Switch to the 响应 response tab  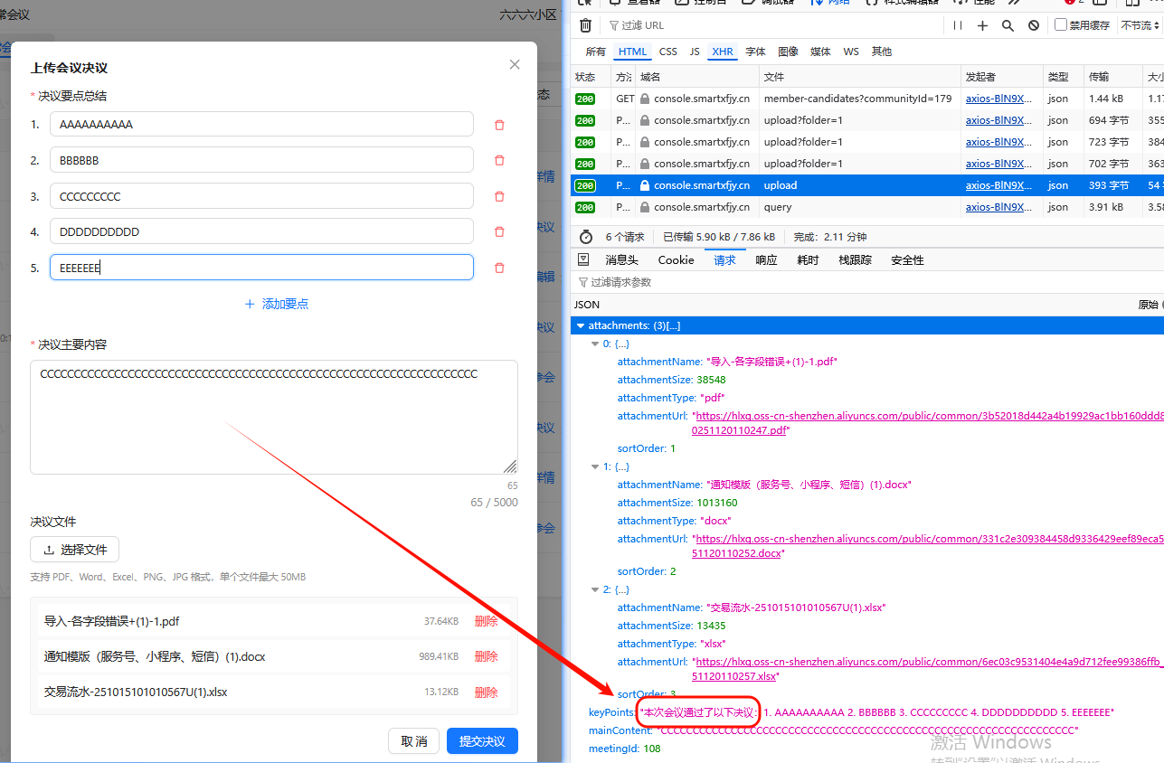pyautogui.click(x=765, y=259)
